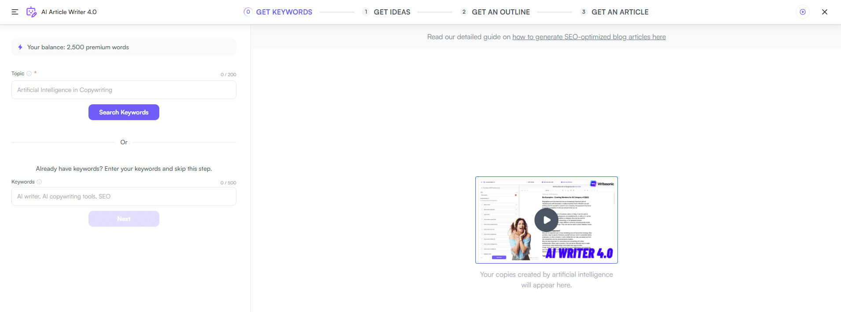
Task: Click the Keywords info tooltip icon
Action: tap(39, 182)
